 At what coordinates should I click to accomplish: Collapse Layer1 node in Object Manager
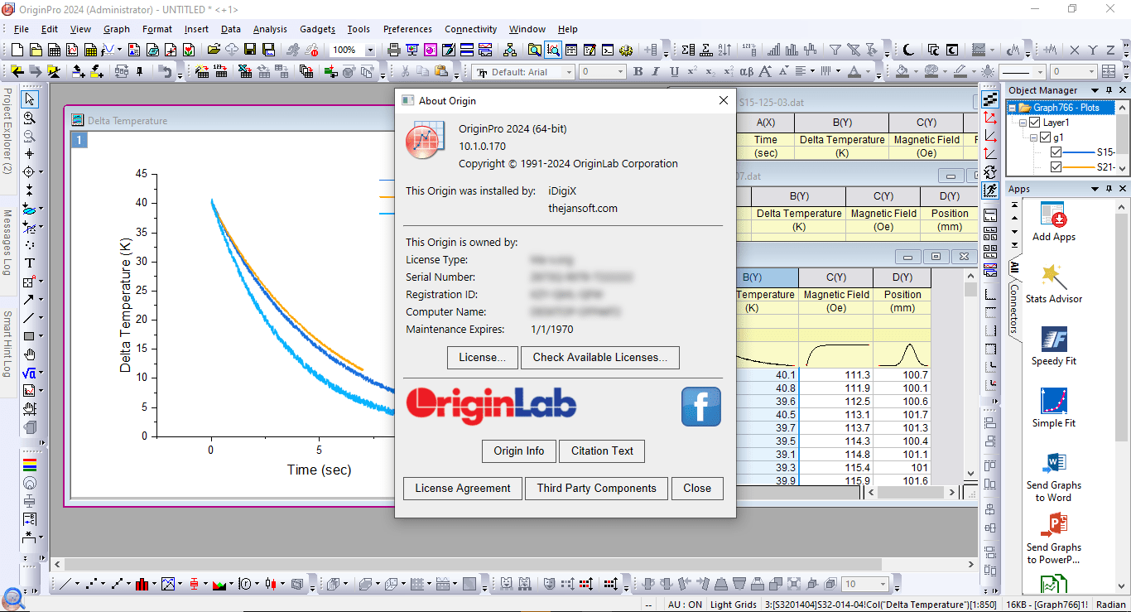pyautogui.click(x=1023, y=123)
